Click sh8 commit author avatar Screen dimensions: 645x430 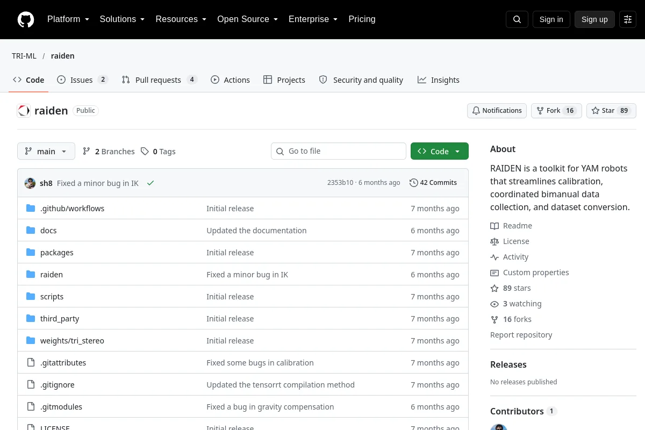pos(30,183)
